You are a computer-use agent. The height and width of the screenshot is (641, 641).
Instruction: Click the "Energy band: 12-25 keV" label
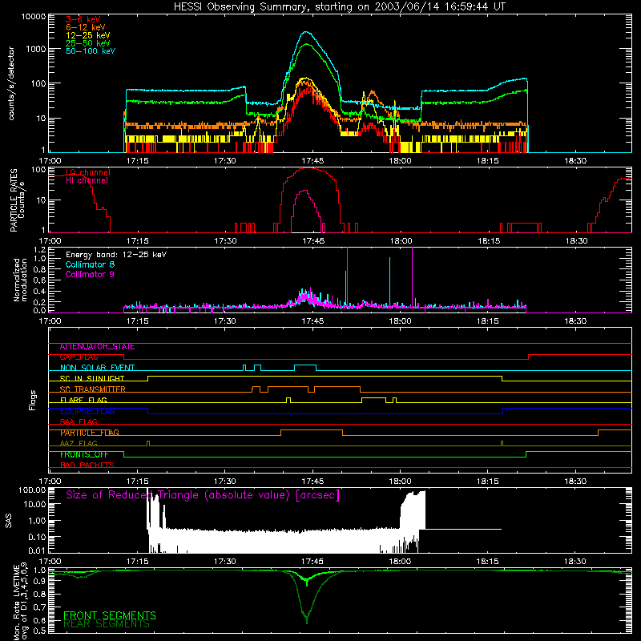click(x=116, y=255)
